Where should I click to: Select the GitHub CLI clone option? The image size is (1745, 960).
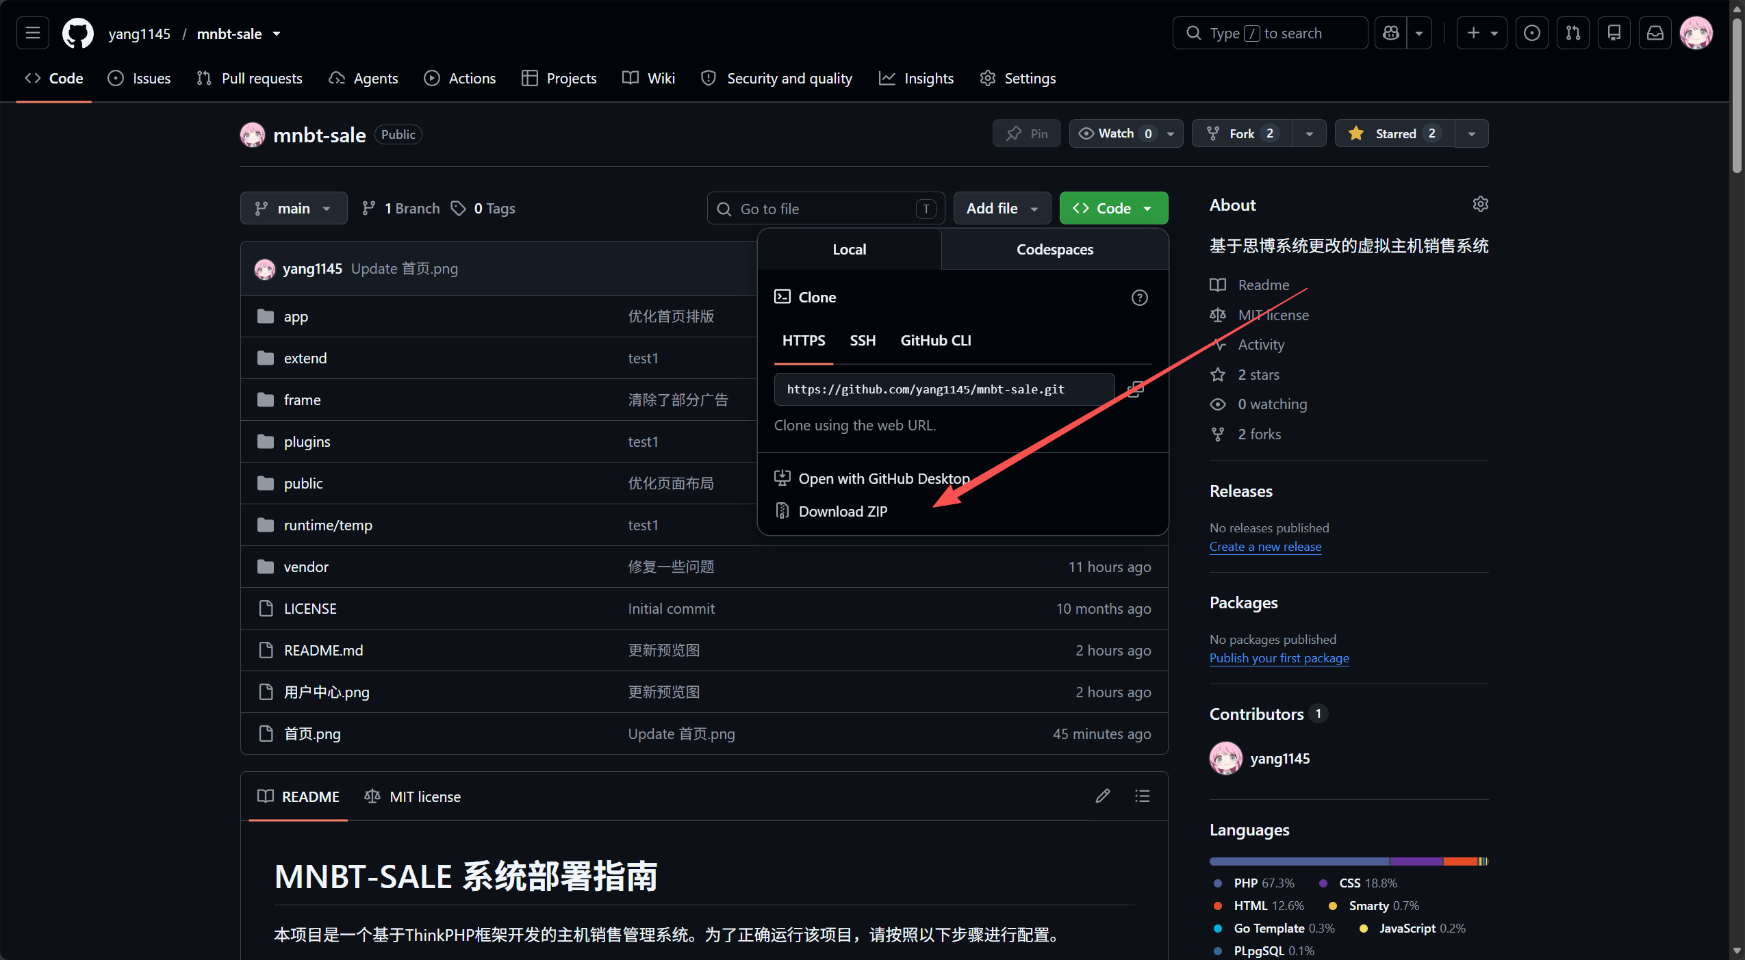936,341
